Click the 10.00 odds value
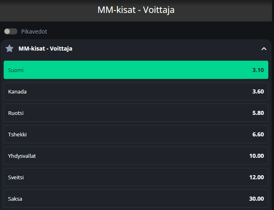274x210 pixels. 257,156
